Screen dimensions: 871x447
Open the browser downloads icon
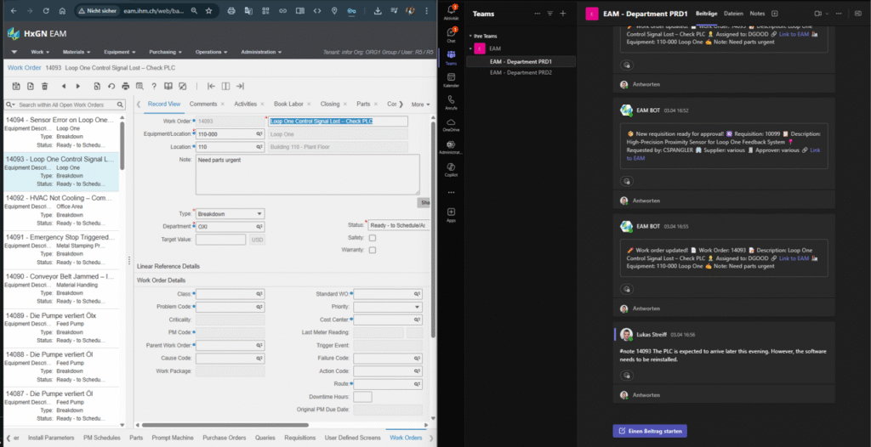pyautogui.click(x=378, y=10)
